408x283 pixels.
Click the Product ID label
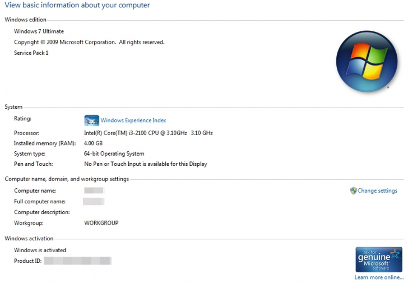point(28,261)
